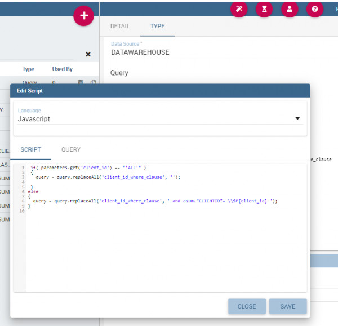Click the else keyword on line 6
Viewport: 338px width, 326px height.
point(33,192)
